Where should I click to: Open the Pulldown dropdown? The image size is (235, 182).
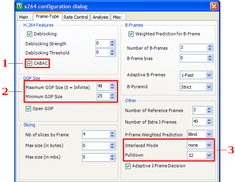209,155
